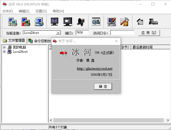Open the auto-search computers magnifier icon

click(x=39, y=22)
